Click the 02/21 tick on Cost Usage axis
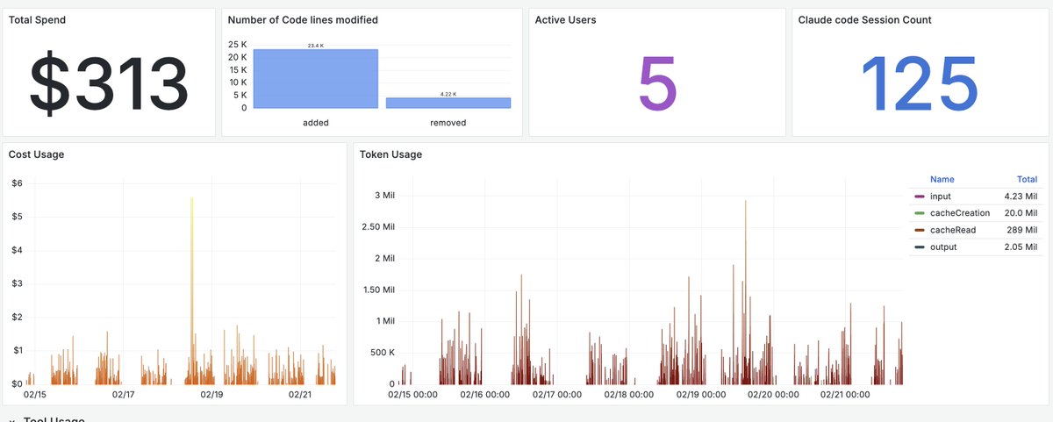 pyautogui.click(x=300, y=395)
